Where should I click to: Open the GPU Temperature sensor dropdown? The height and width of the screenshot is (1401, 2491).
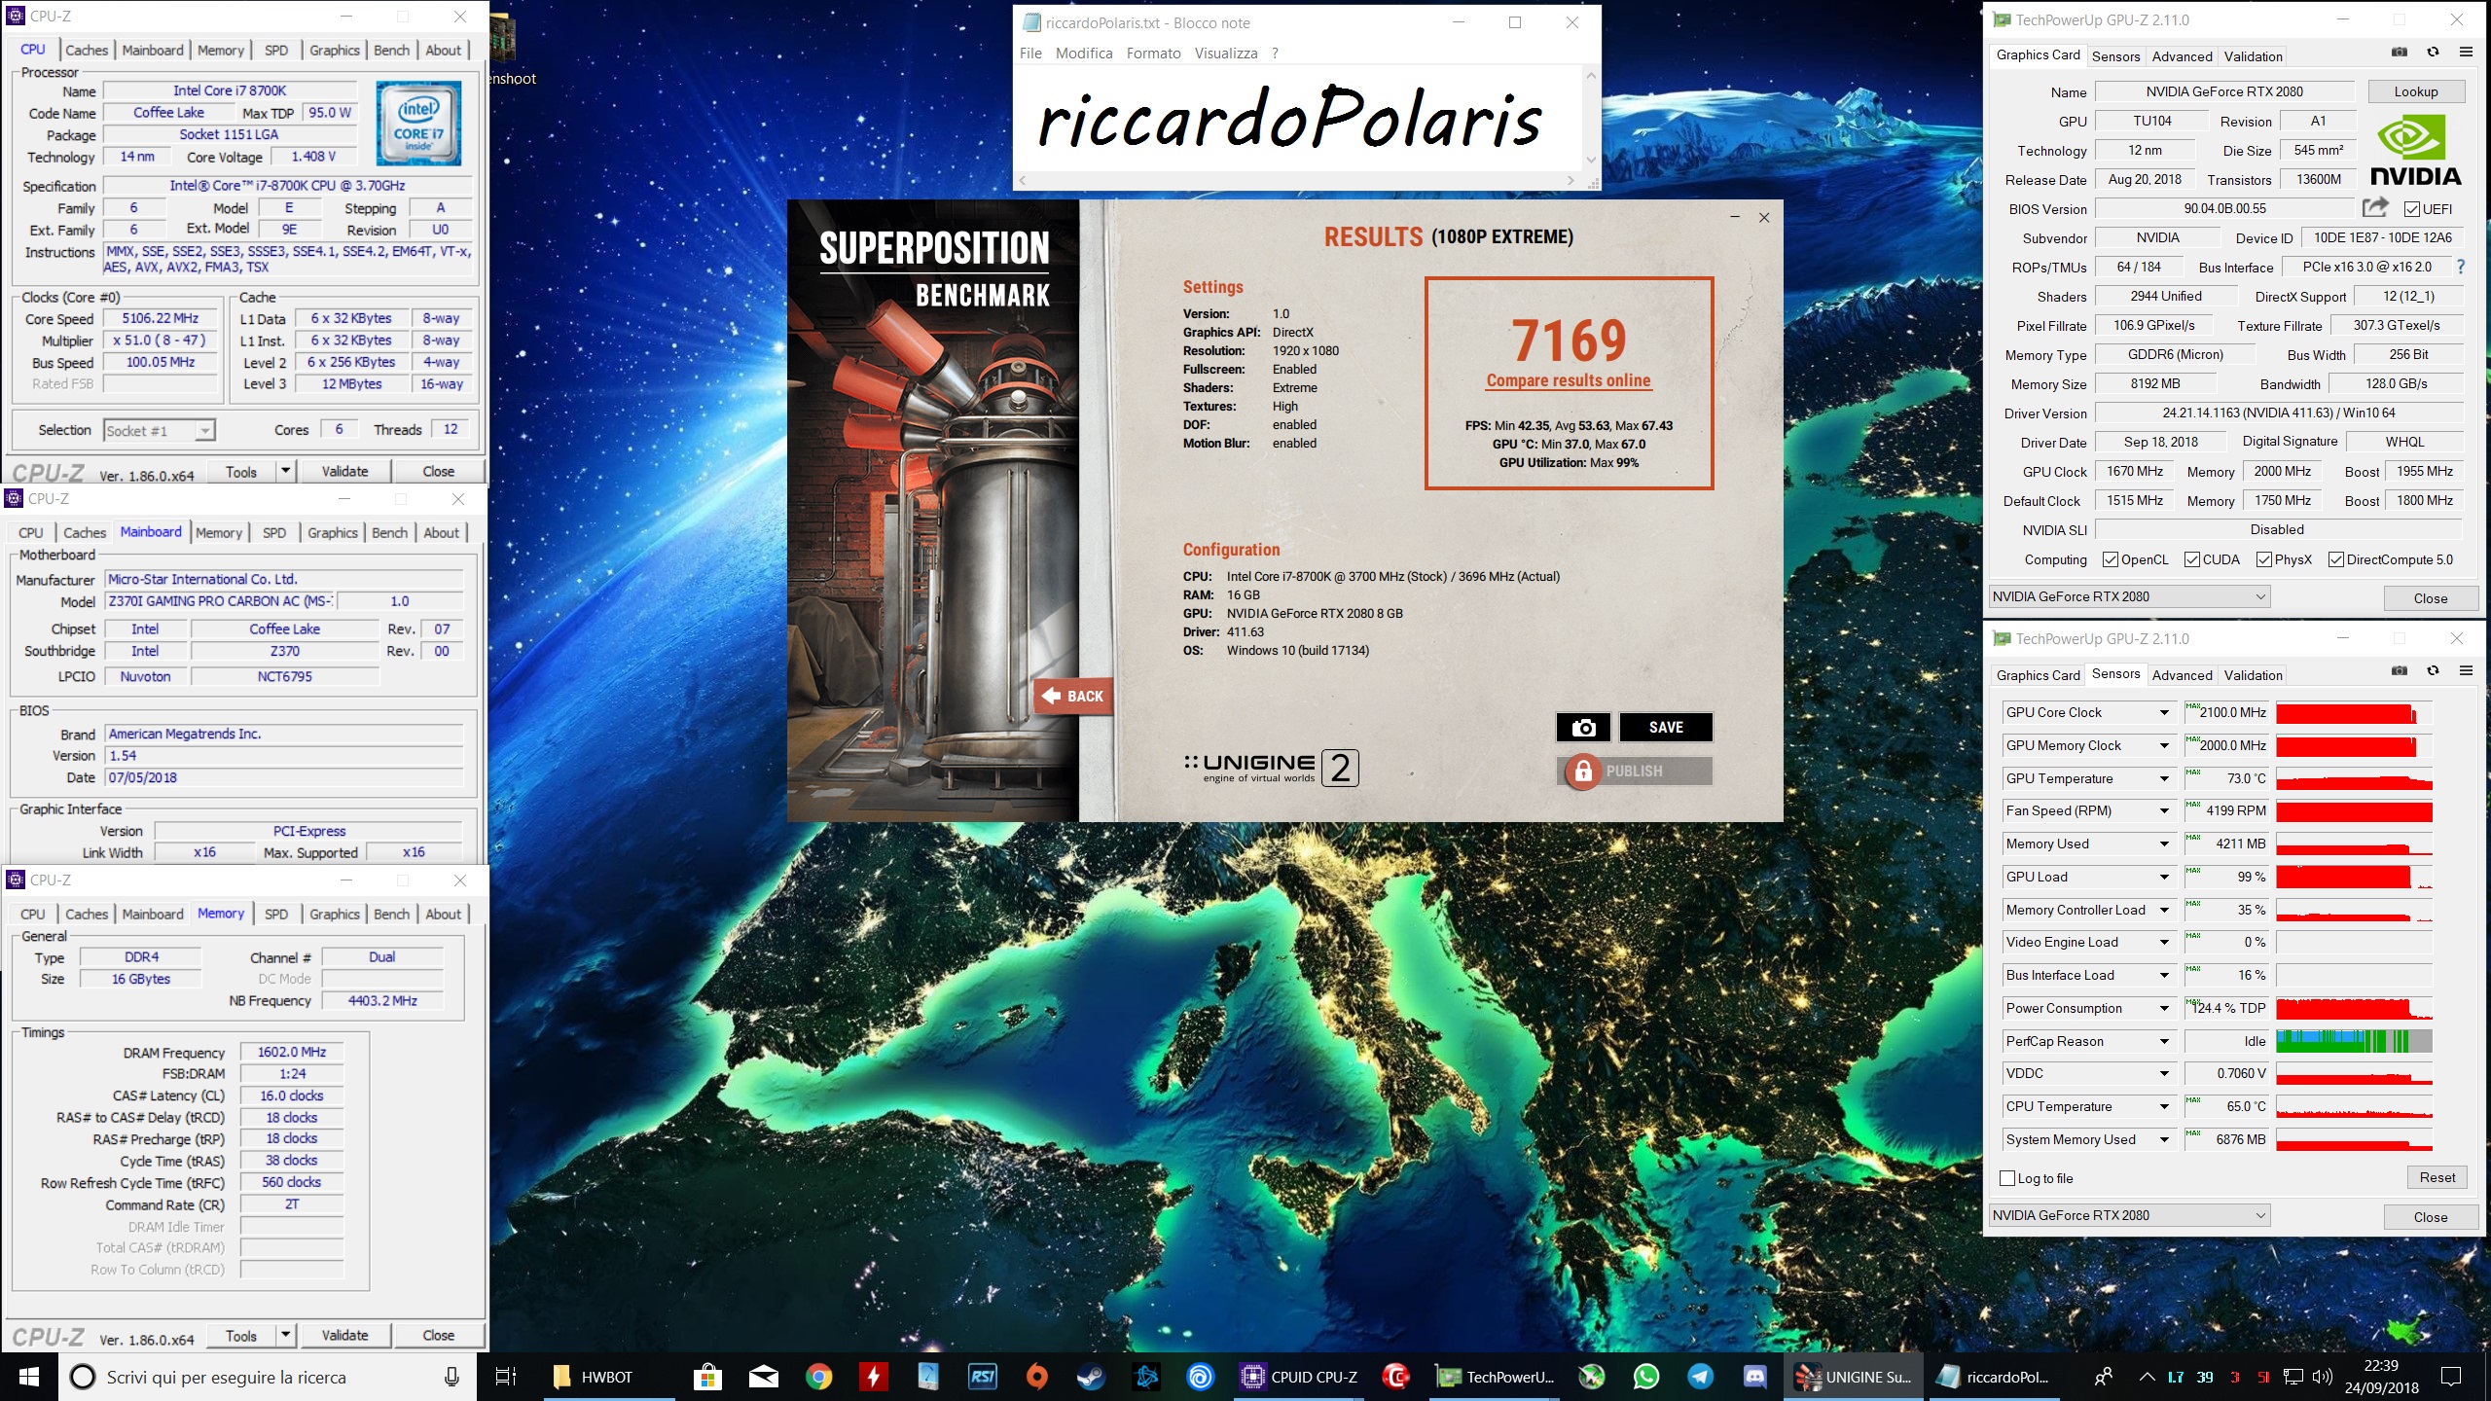tap(2164, 778)
